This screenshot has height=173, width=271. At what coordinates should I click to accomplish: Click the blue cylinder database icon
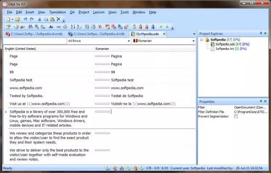tap(153, 27)
